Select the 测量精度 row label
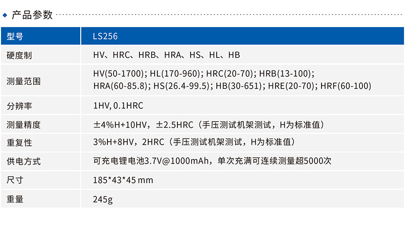 [24, 125]
